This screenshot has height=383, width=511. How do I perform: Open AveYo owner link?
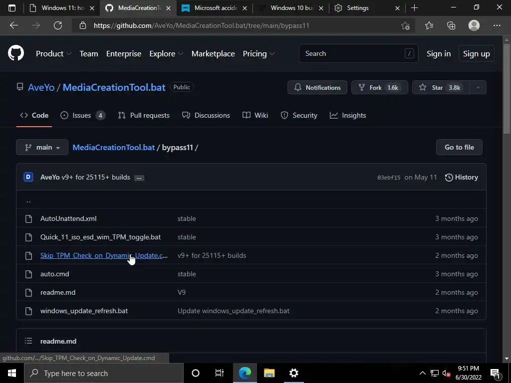pyautogui.click(x=41, y=87)
